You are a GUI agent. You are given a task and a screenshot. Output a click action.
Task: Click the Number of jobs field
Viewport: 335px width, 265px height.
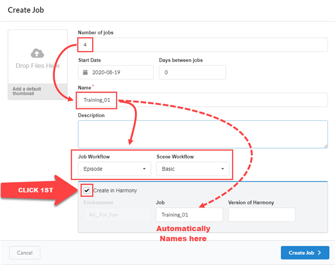[203, 45]
